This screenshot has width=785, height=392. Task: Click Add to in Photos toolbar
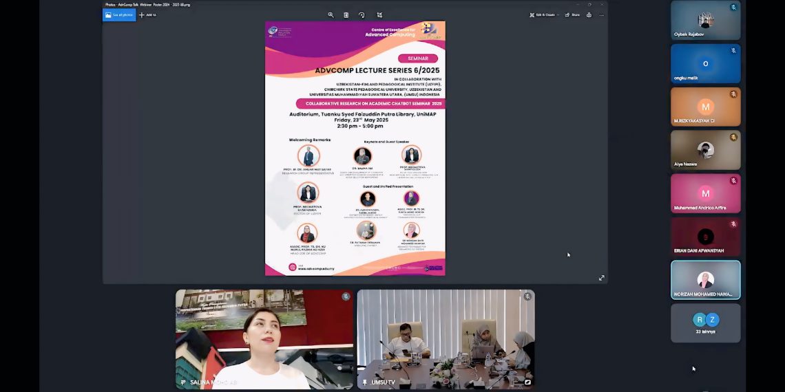[147, 15]
